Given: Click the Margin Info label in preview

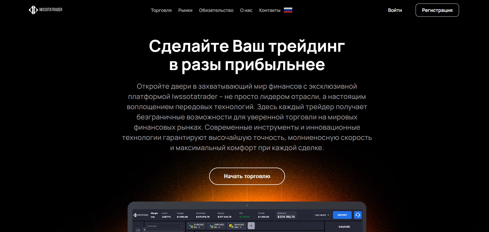Looking at the screenshot, I should click(154, 215).
